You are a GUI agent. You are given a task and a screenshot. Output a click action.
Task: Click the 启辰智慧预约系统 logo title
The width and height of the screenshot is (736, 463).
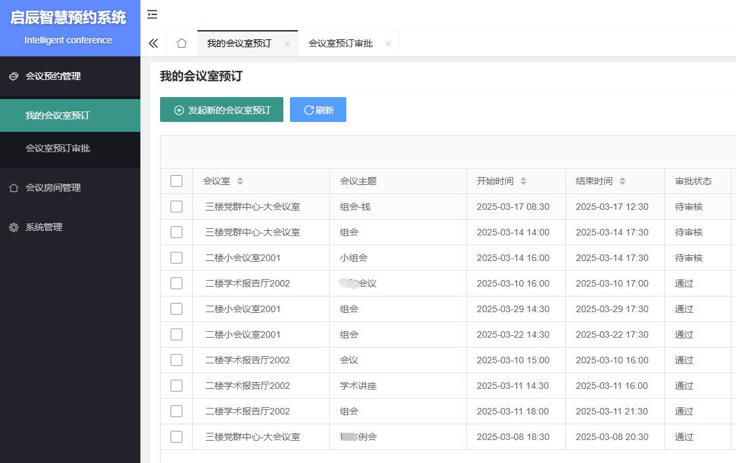(x=68, y=18)
